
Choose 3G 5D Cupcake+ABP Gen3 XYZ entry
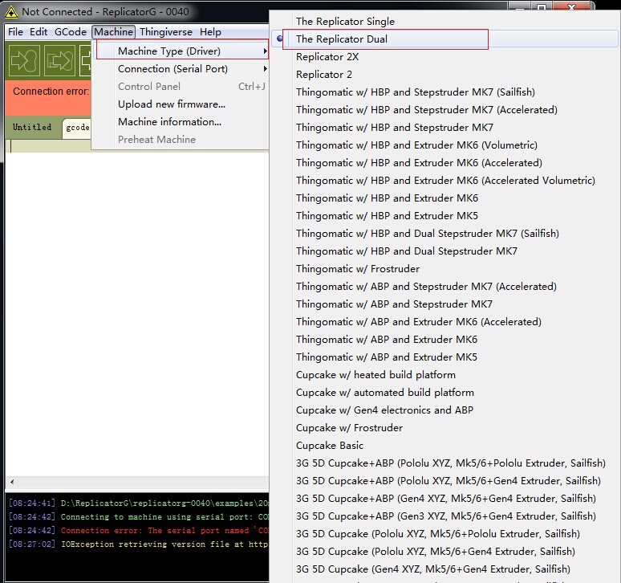pos(444,516)
